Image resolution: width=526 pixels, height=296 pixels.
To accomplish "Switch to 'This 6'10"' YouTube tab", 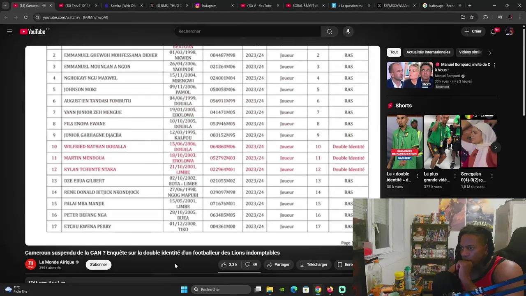I will click(78, 6).
